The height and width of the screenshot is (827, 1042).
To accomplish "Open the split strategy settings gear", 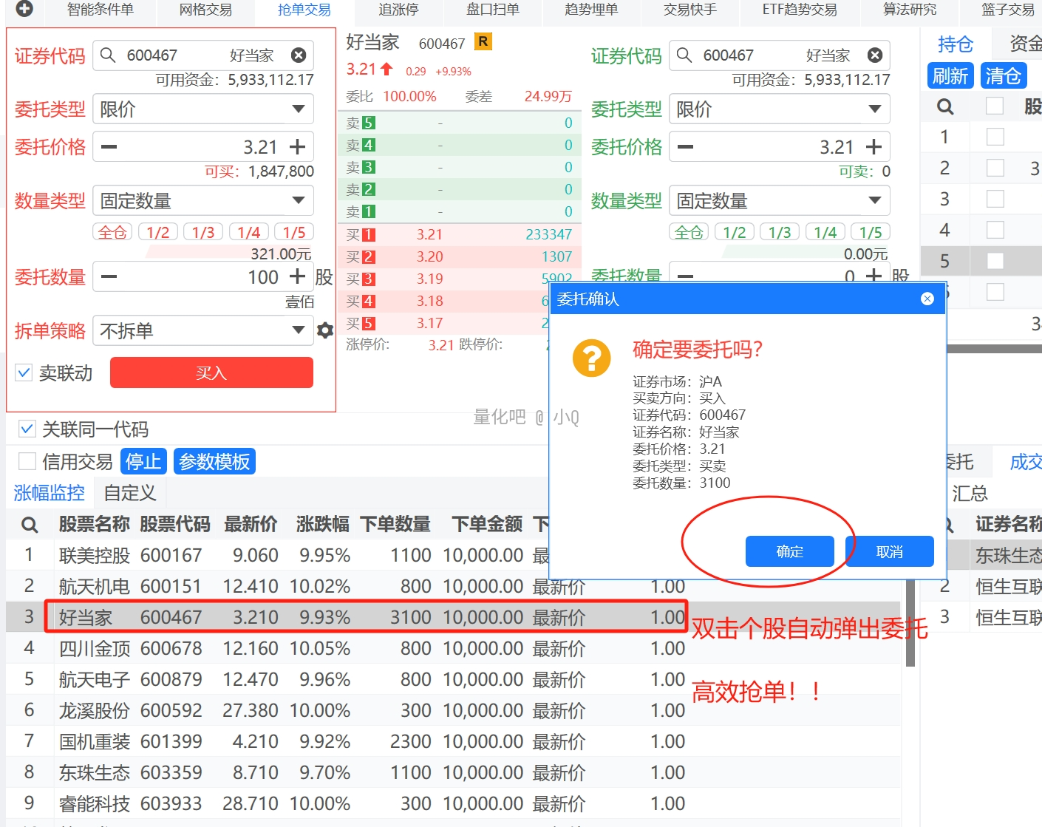I will click(325, 330).
